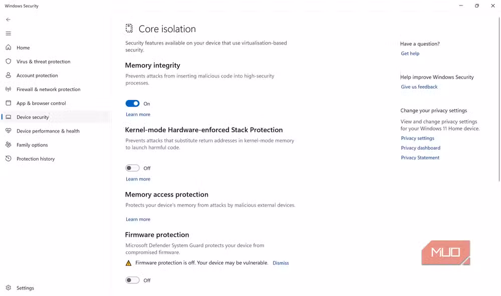The width and height of the screenshot is (501, 296).
Task: Collapse the hamburger navigation menu
Action: pyautogui.click(x=9, y=33)
